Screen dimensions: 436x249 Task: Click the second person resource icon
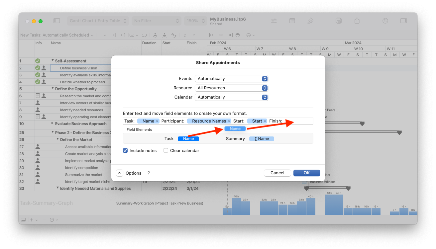tap(164, 35)
